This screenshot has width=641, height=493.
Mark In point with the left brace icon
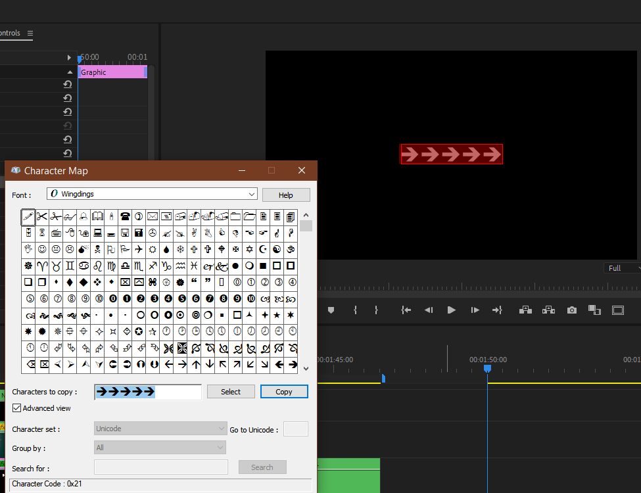point(355,310)
